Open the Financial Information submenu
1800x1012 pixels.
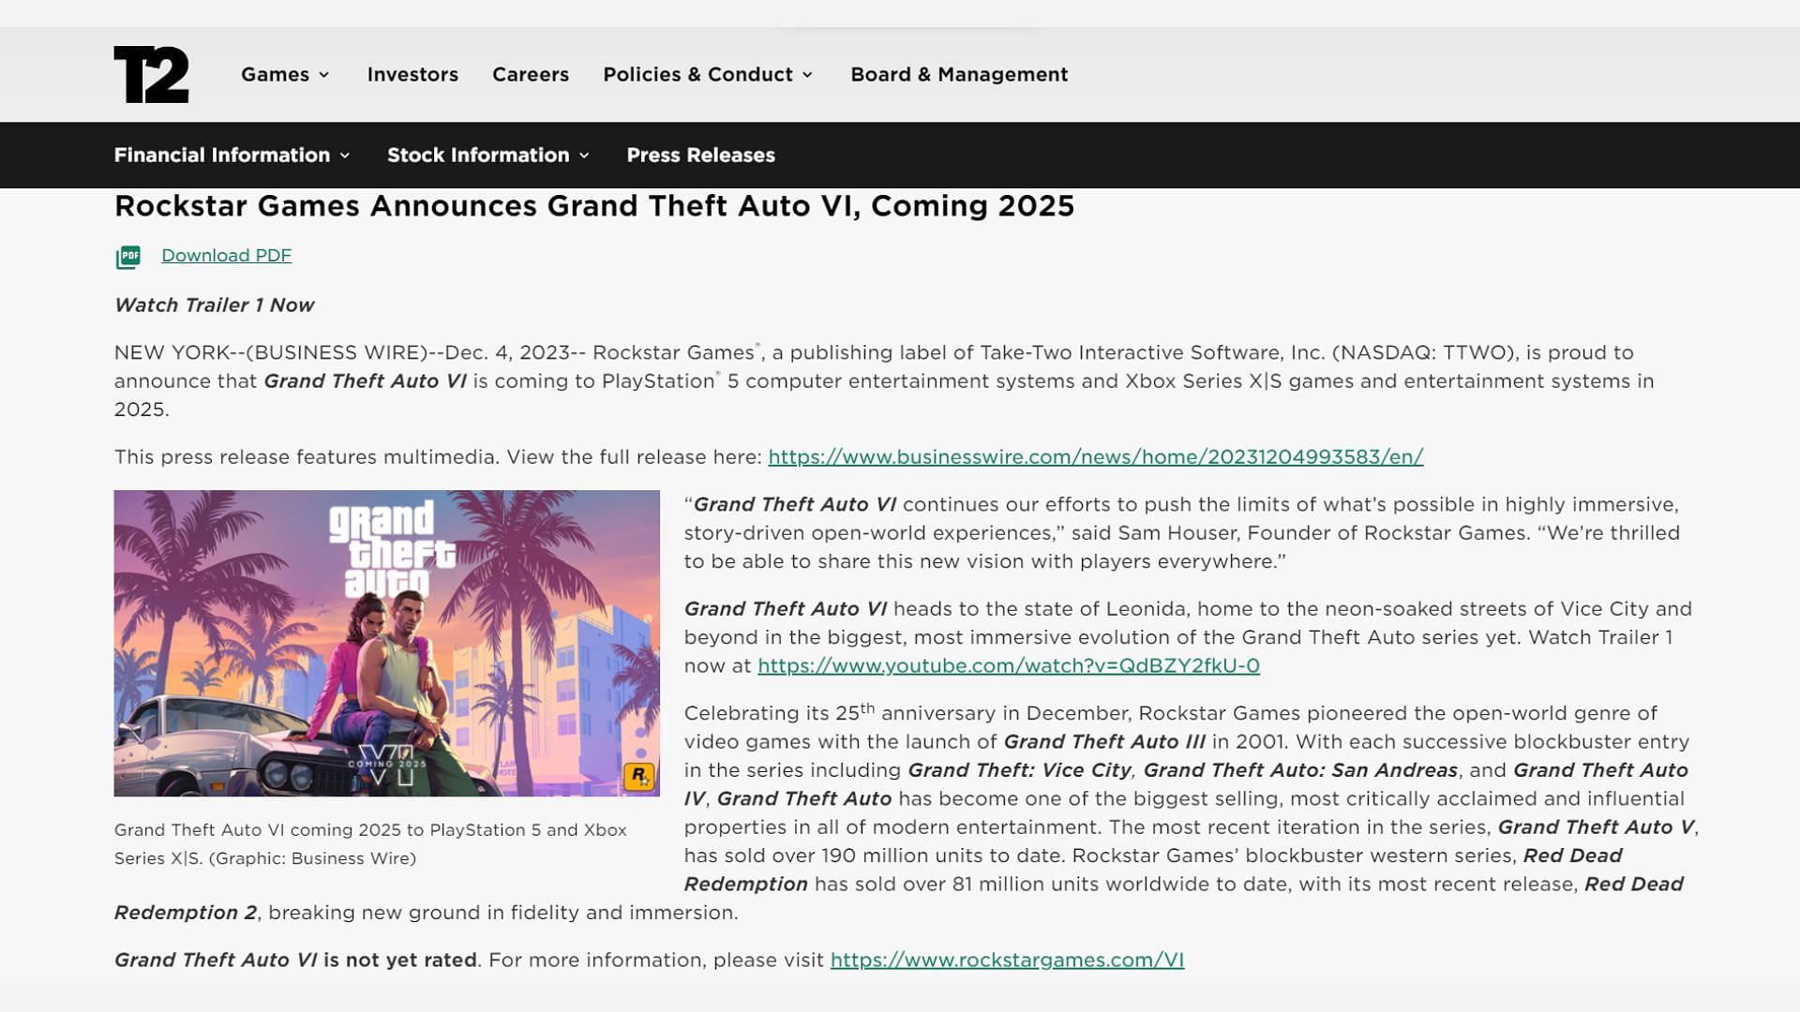[232, 155]
